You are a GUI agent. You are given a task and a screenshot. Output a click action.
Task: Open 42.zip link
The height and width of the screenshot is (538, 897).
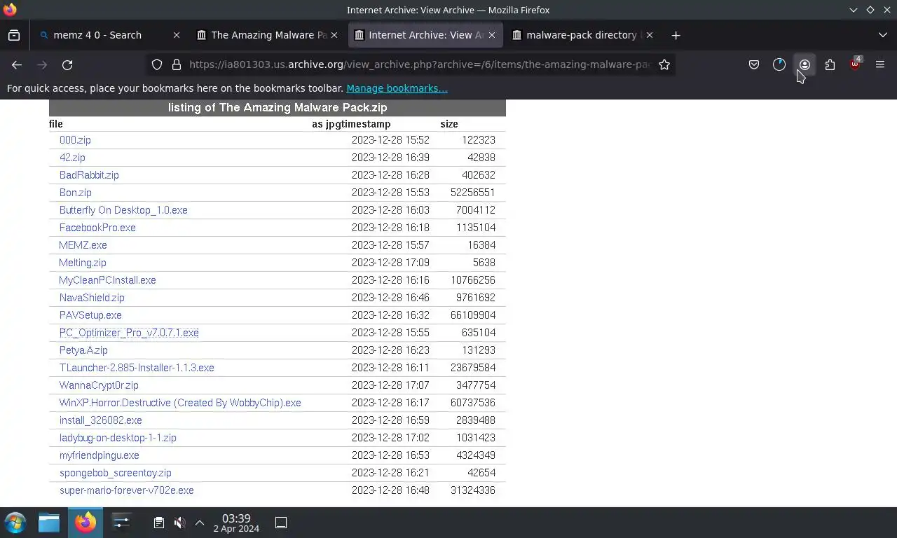tap(72, 158)
